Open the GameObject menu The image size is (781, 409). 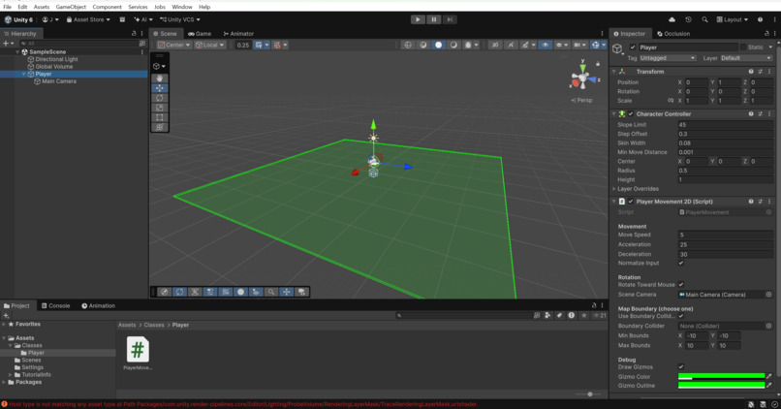[71, 7]
